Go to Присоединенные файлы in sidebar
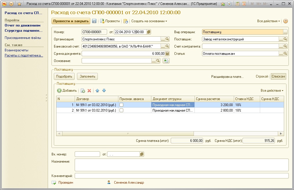Image resolution: width=294 pixels, height=190 pixels. [23, 38]
